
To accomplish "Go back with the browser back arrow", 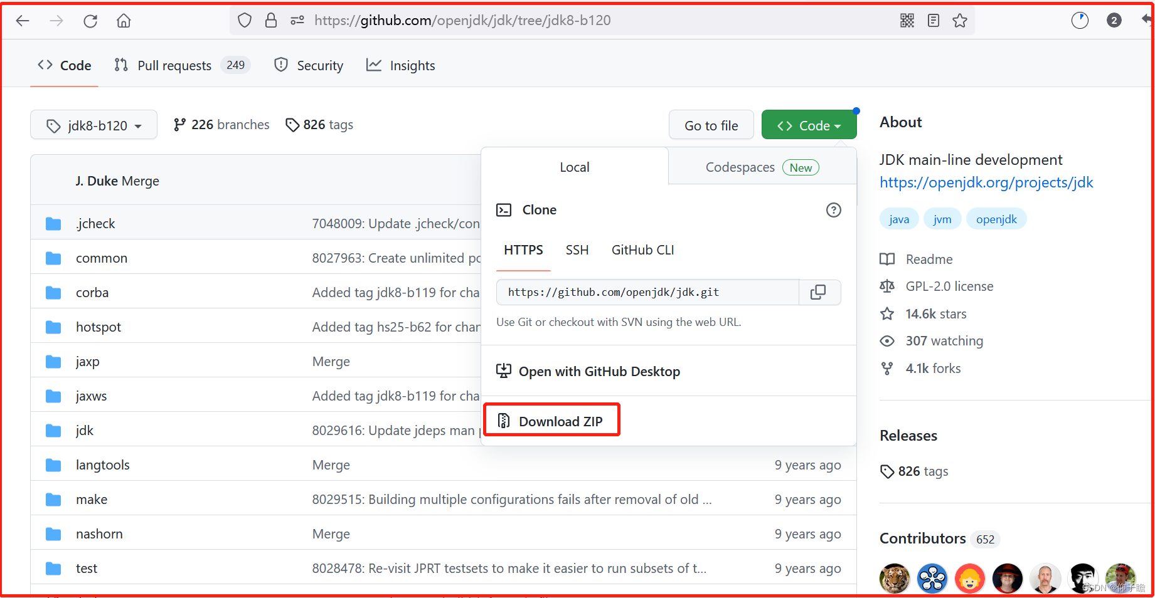I will click(x=23, y=21).
